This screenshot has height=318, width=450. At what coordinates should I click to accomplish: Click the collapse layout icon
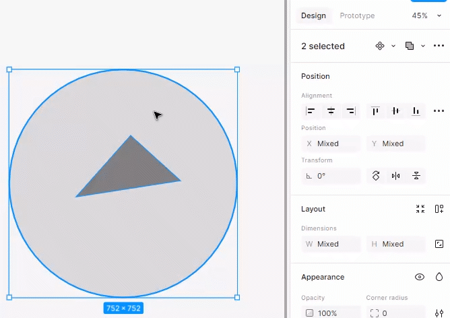[420, 209]
